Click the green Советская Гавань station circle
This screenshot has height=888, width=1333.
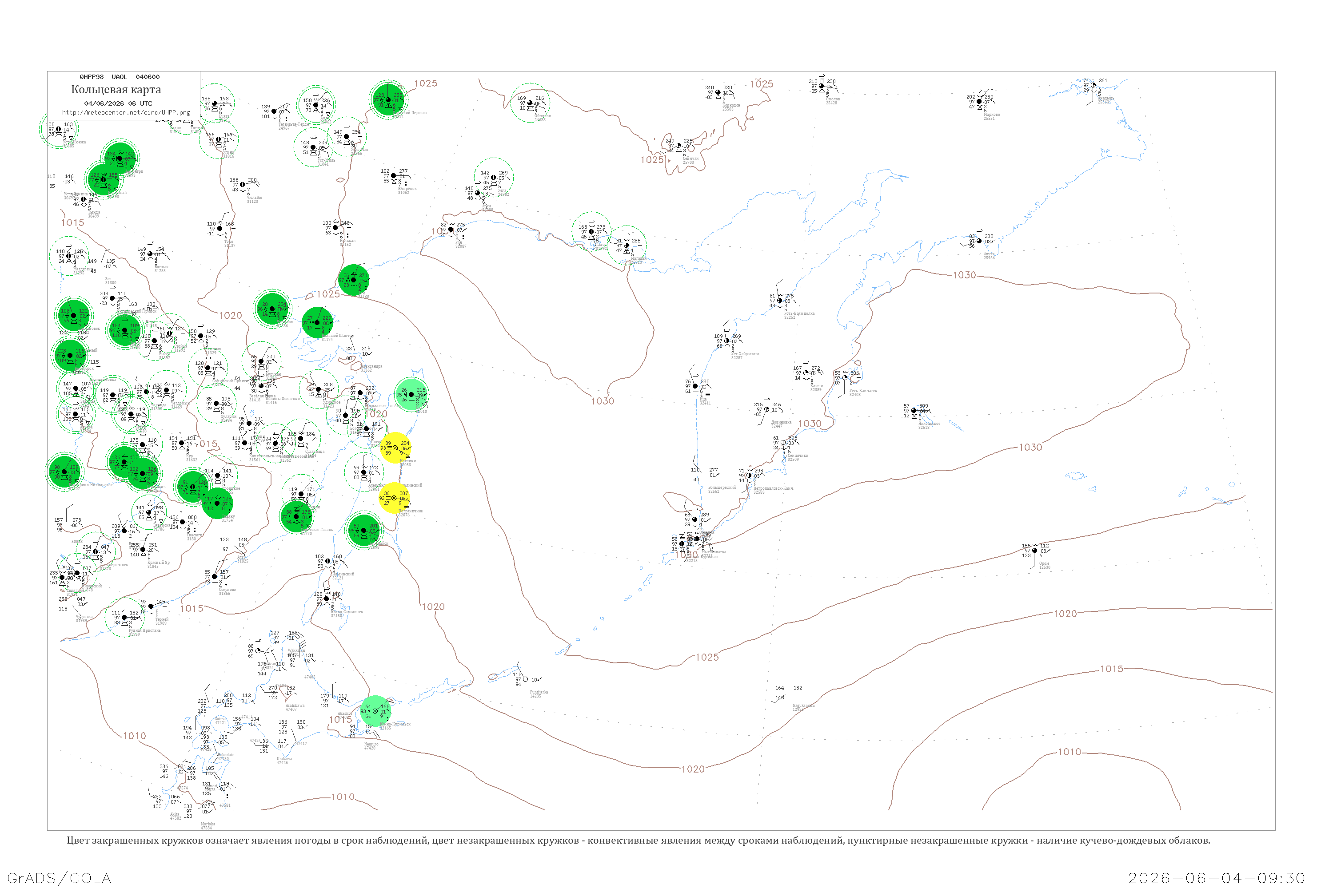[296, 516]
